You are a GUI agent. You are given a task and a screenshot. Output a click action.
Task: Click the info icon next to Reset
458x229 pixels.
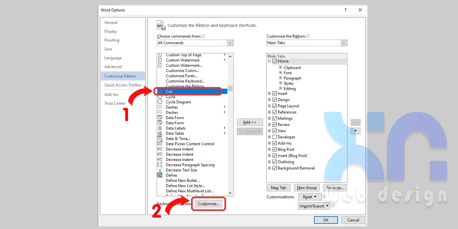click(324, 197)
